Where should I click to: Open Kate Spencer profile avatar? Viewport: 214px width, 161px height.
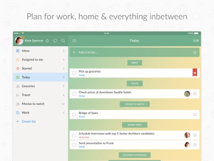point(19,41)
